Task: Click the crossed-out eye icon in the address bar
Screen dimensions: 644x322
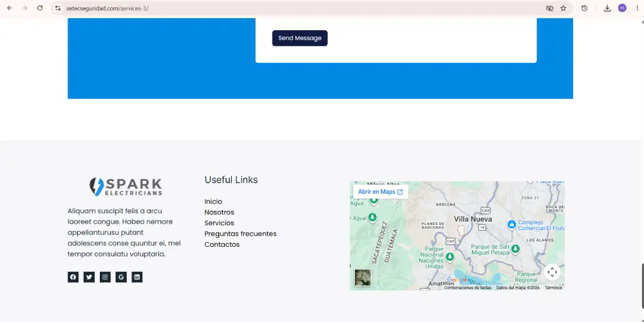Action: [549, 8]
